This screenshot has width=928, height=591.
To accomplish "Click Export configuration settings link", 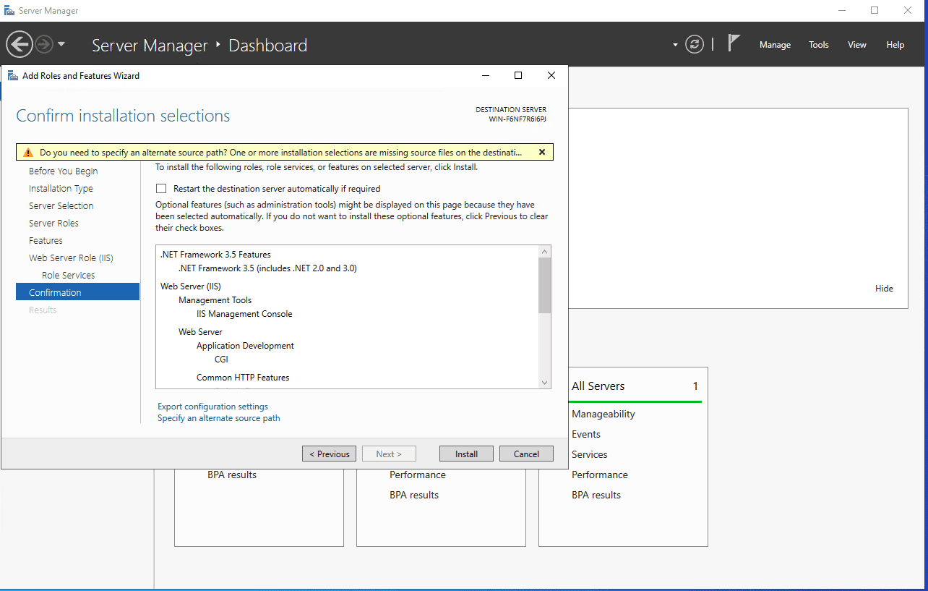I will (x=212, y=407).
